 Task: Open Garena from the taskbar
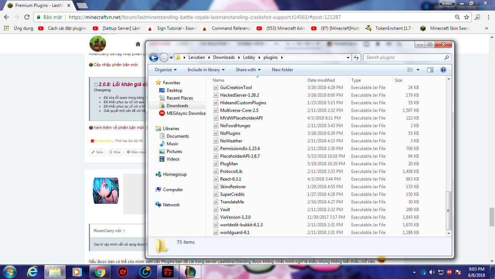(167, 272)
